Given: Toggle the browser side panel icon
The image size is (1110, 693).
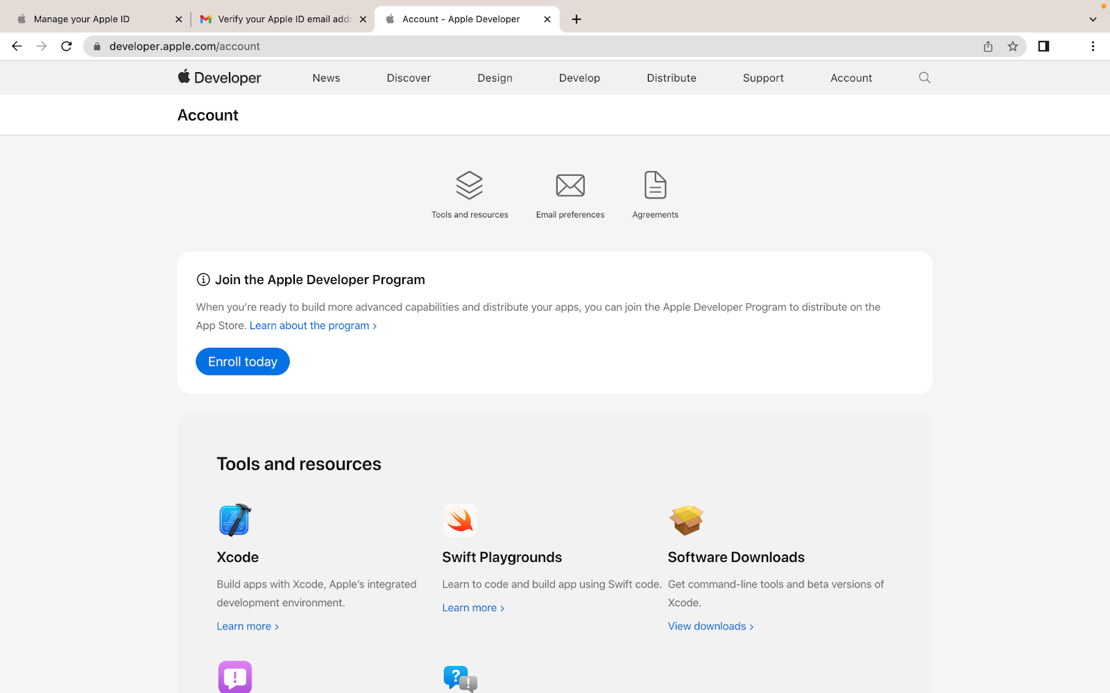Looking at the screenshot, I should click(1043, 46).
